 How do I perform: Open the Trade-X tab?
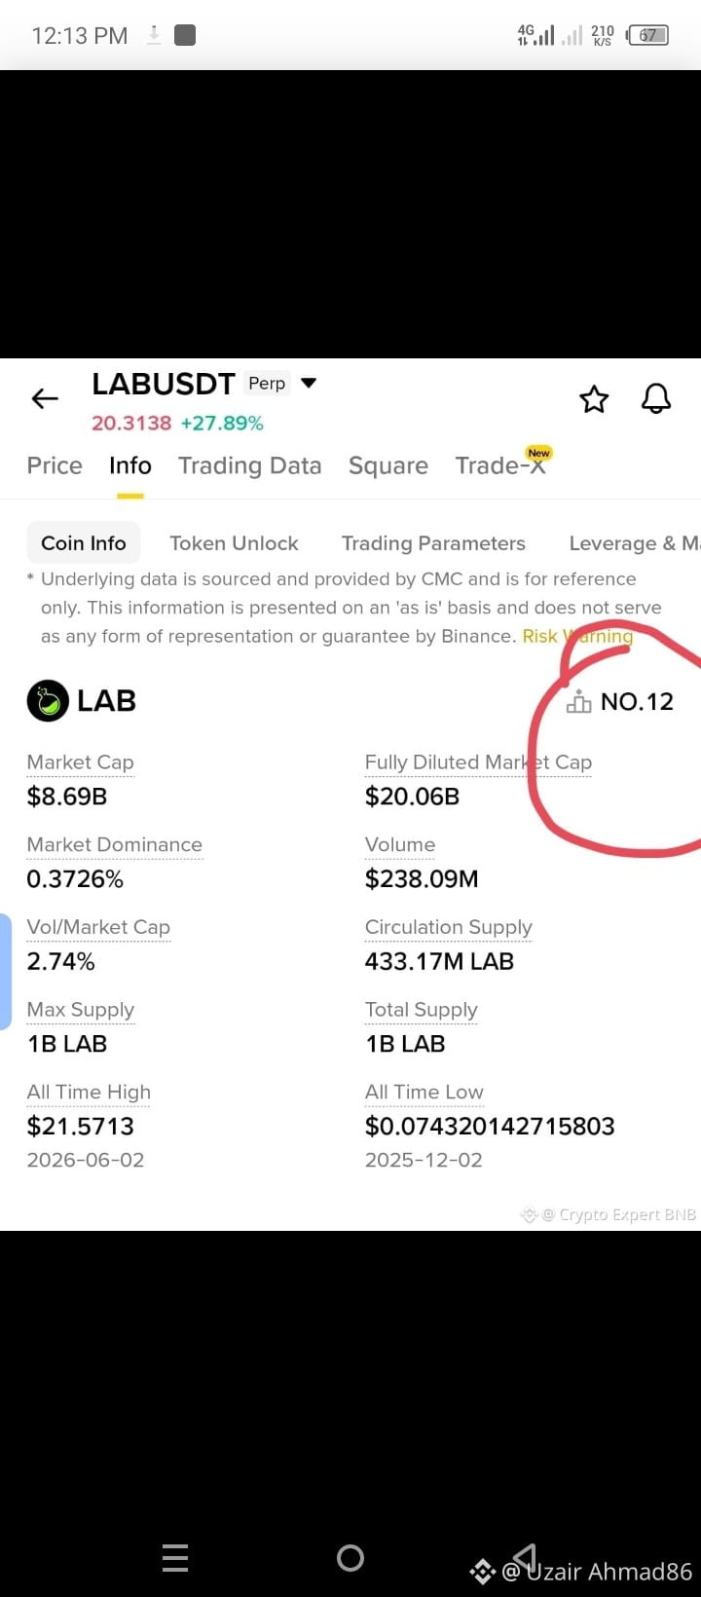(x=500, y=465)
